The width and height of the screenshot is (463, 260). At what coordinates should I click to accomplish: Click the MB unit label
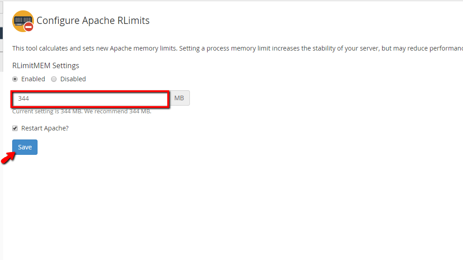(179, 98)
